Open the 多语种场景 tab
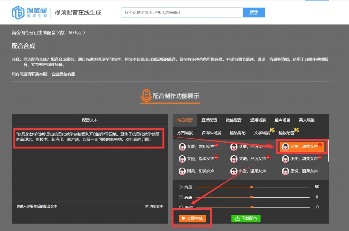This screenshot has height=231, width=349. (x=211, y=133)
